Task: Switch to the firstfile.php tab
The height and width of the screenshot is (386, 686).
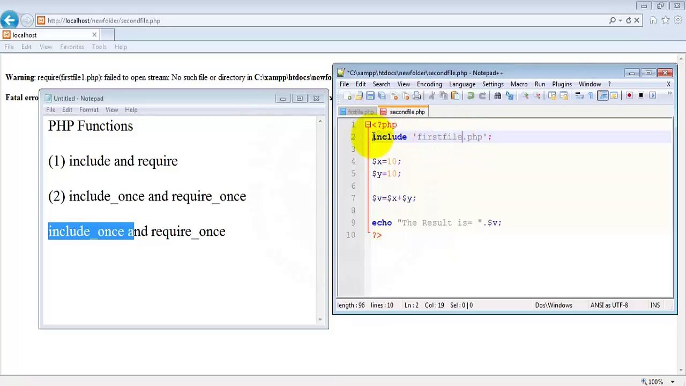Action: click(357, 112)
